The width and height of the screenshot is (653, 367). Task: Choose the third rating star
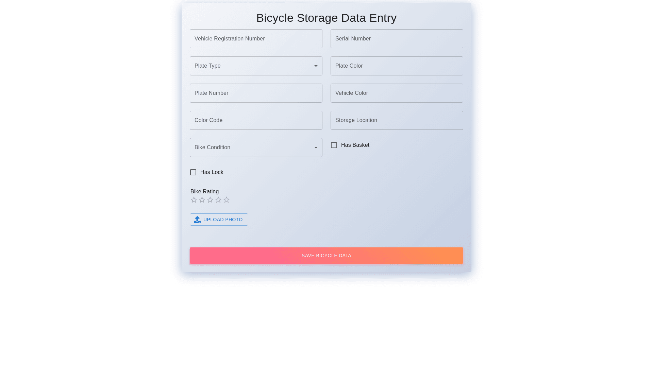click(210, 200)
